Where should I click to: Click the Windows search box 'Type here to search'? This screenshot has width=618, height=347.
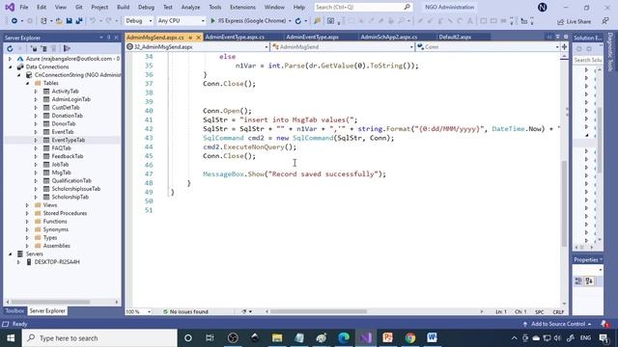(x=99, y=338)
